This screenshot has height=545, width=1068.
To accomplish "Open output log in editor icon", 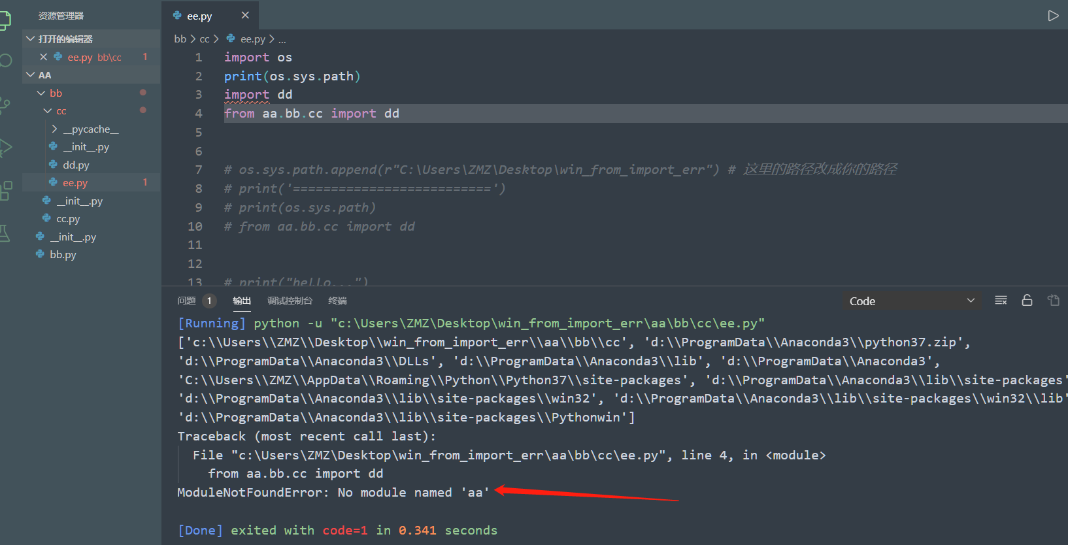I will [1053, 301].
